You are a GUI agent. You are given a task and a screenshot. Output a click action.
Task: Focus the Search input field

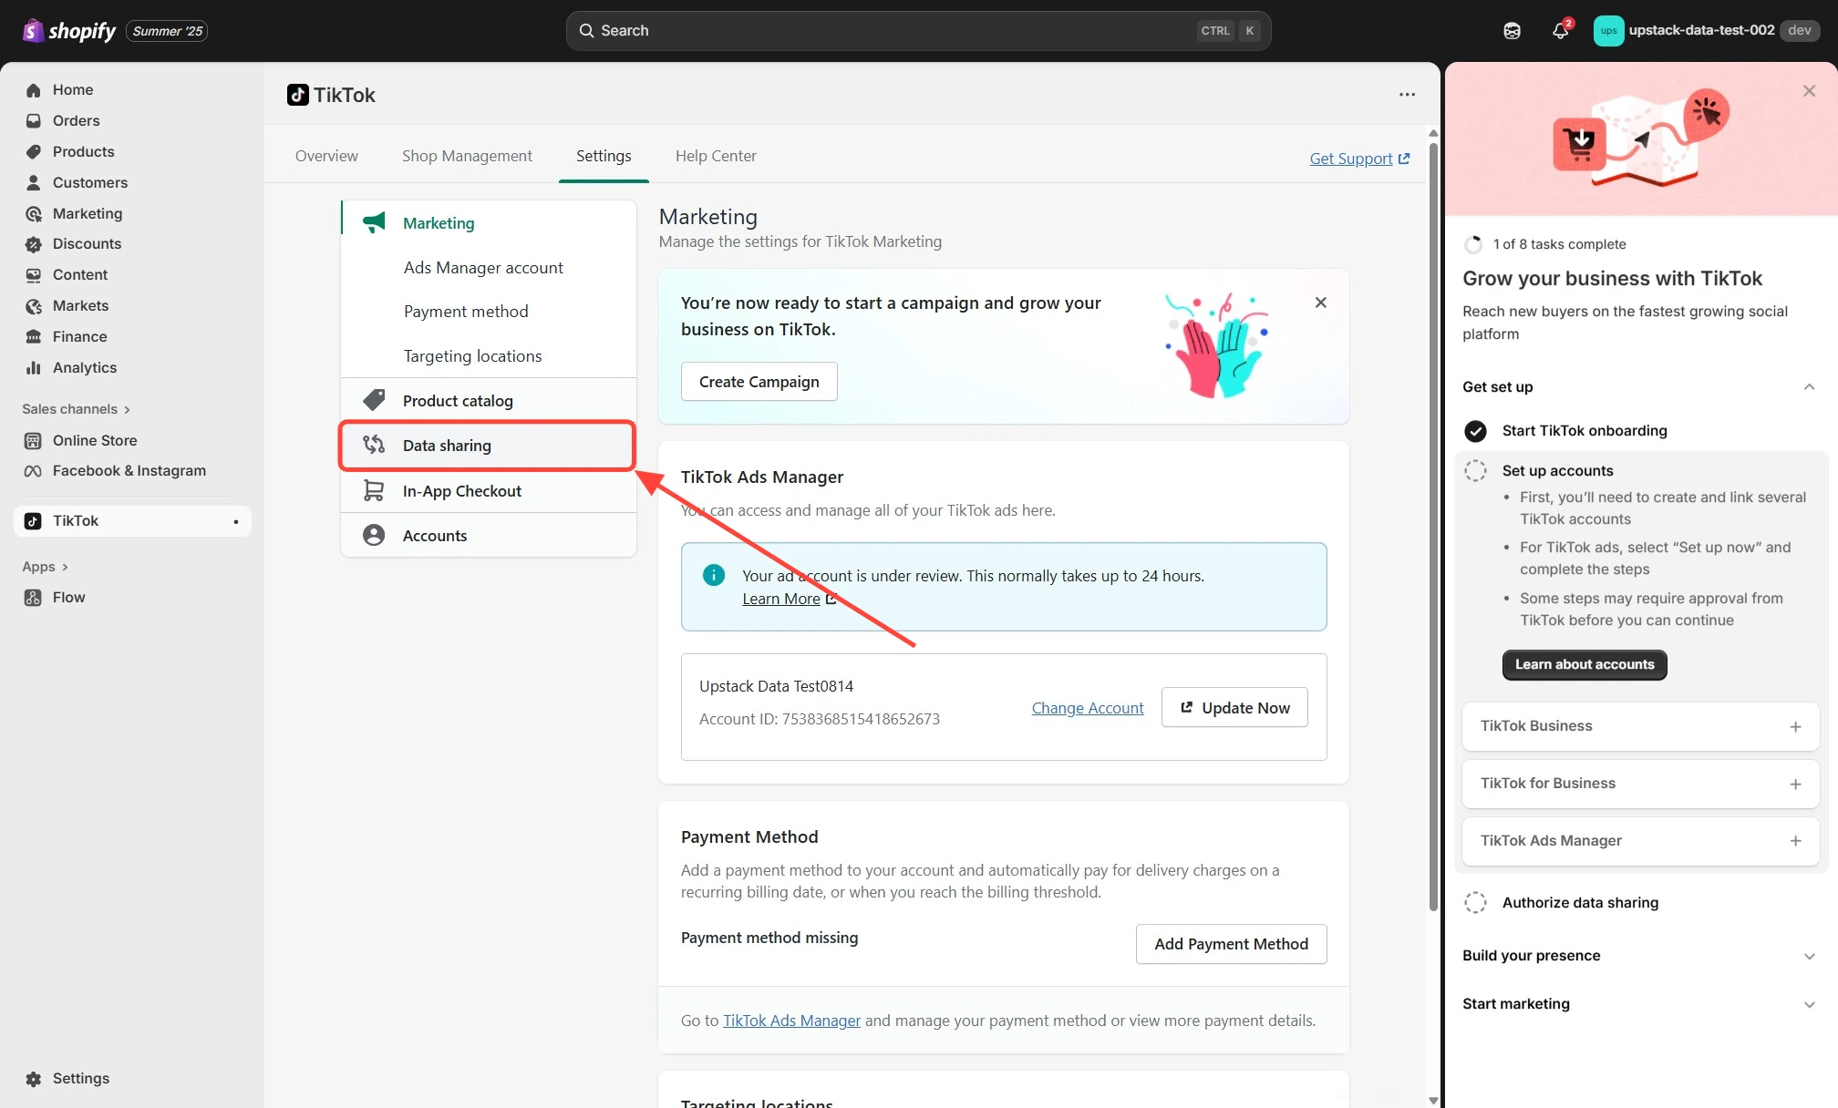tap(918, 31)
